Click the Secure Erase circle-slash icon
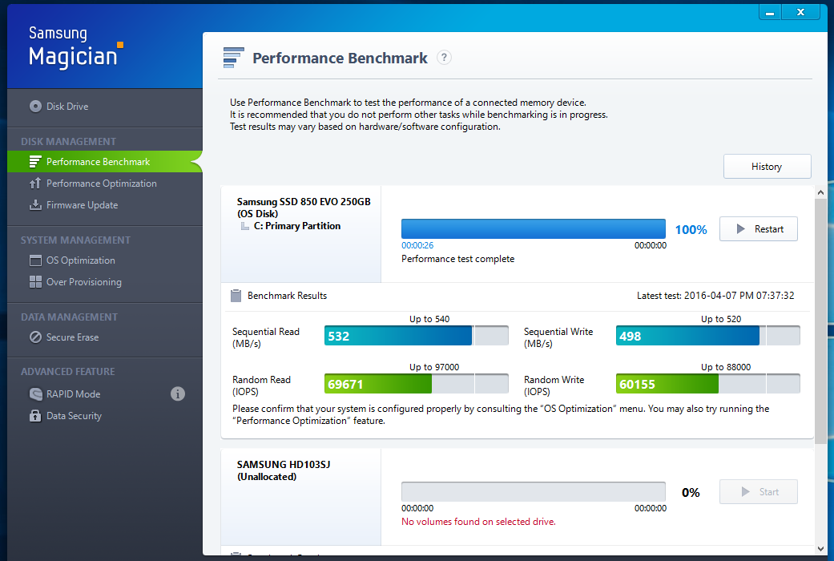The width and height of the screenshot is (834, 561). point(35,337)
